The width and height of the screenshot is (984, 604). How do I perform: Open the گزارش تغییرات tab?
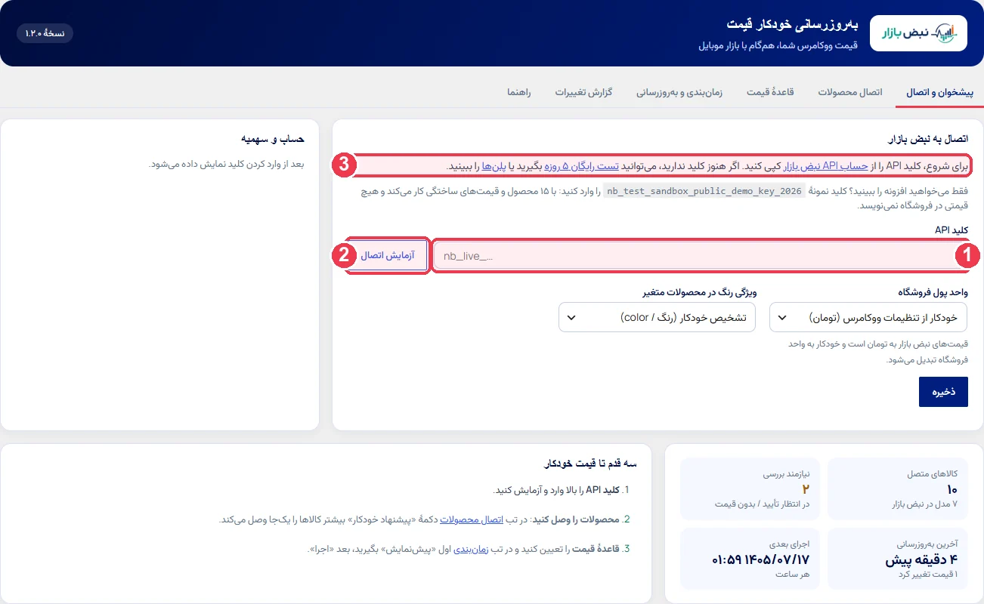click(583, 92)
